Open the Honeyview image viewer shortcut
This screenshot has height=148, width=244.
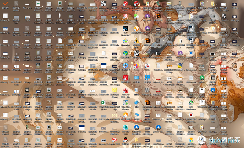click(x=126, y=41)
